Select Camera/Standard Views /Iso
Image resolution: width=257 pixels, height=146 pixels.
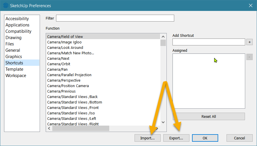(103, 113)
